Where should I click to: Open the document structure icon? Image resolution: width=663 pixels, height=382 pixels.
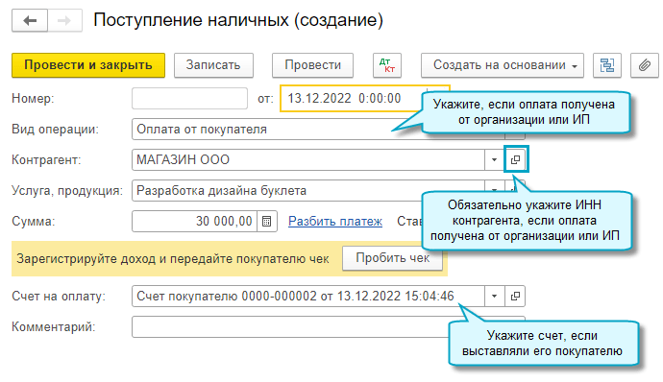point(607,65)
